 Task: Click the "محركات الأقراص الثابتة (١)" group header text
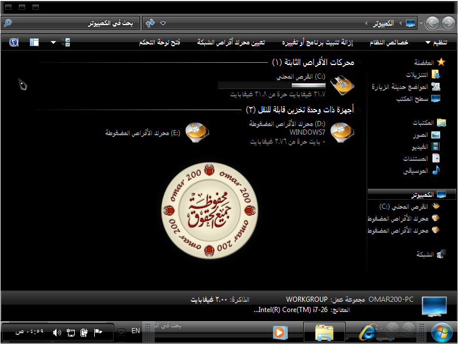click(313, 62)
